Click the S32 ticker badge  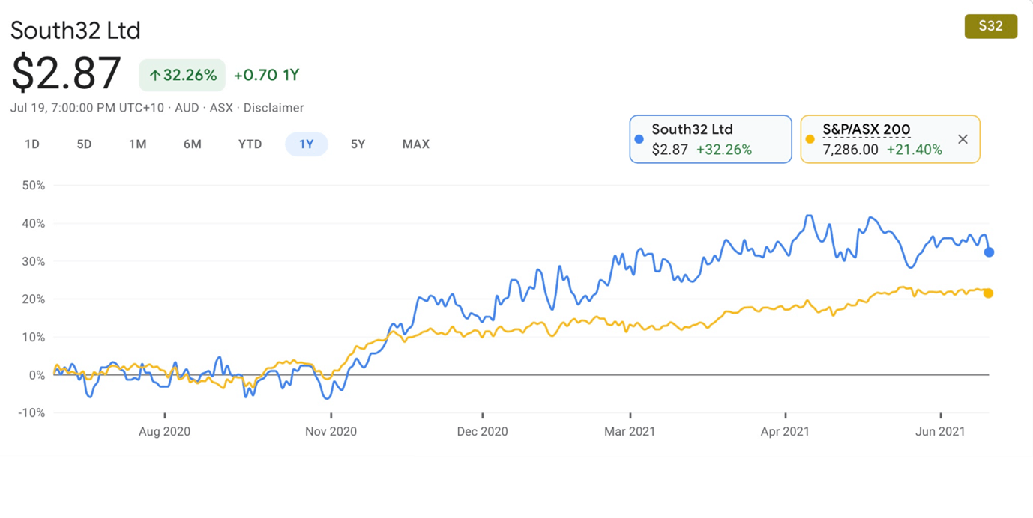pyautogui.click(x=990, y=26)
